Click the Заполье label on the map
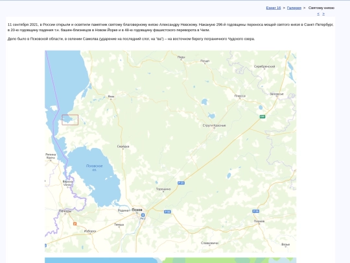Viewport: 350px width, 263px height. [277, 94]
